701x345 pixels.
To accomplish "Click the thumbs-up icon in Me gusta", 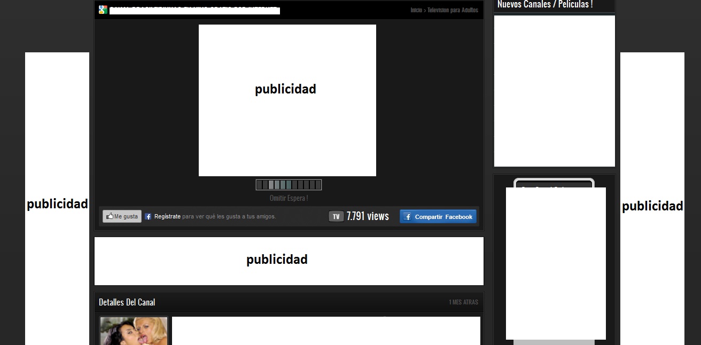I will pyautogui.click(x=110, y=216).
